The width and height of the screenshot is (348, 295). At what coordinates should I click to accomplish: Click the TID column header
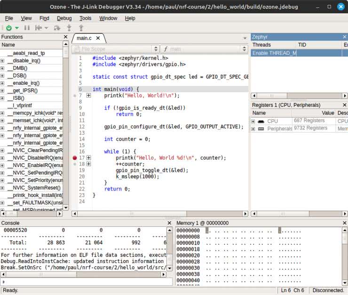click(x=302, y=45)
